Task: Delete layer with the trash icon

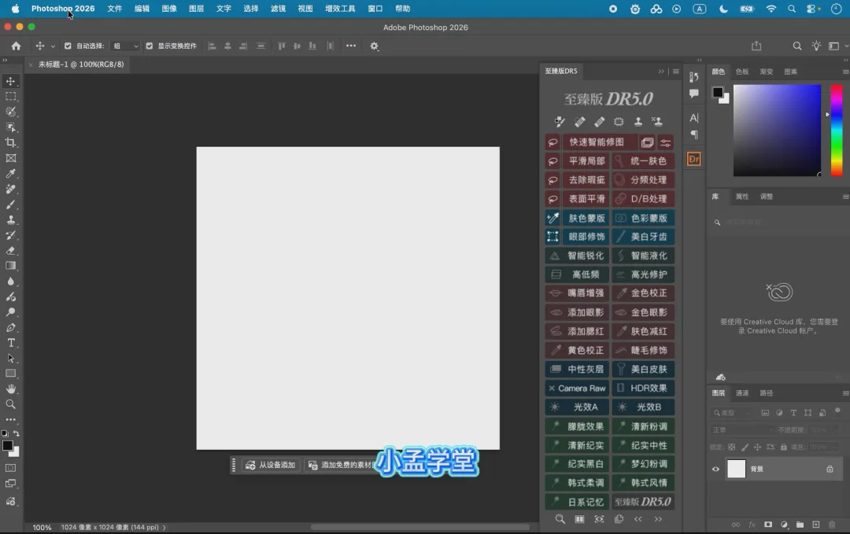Action: pyautogui.click(x=832, y=525)
